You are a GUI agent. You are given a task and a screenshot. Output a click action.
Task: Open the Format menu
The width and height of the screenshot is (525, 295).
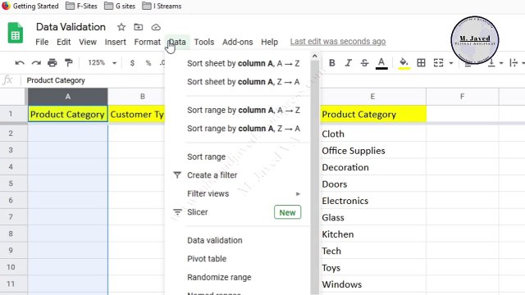148,42
